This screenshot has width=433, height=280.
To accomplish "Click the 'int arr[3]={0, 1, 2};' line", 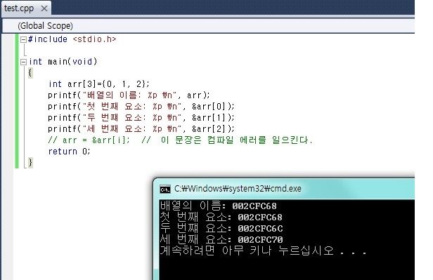I will click(x=99, y=84).
